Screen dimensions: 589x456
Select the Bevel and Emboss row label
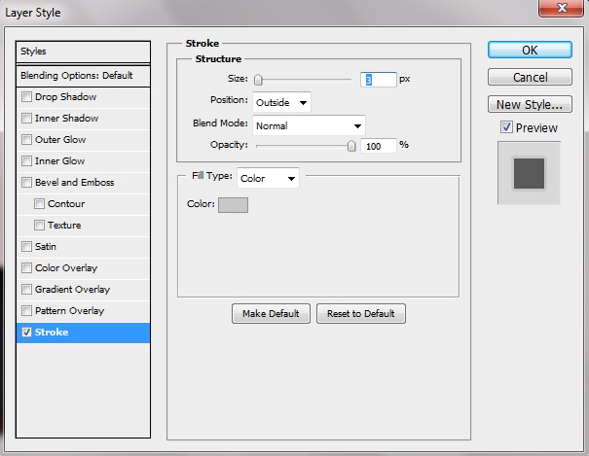click(74, 182)
